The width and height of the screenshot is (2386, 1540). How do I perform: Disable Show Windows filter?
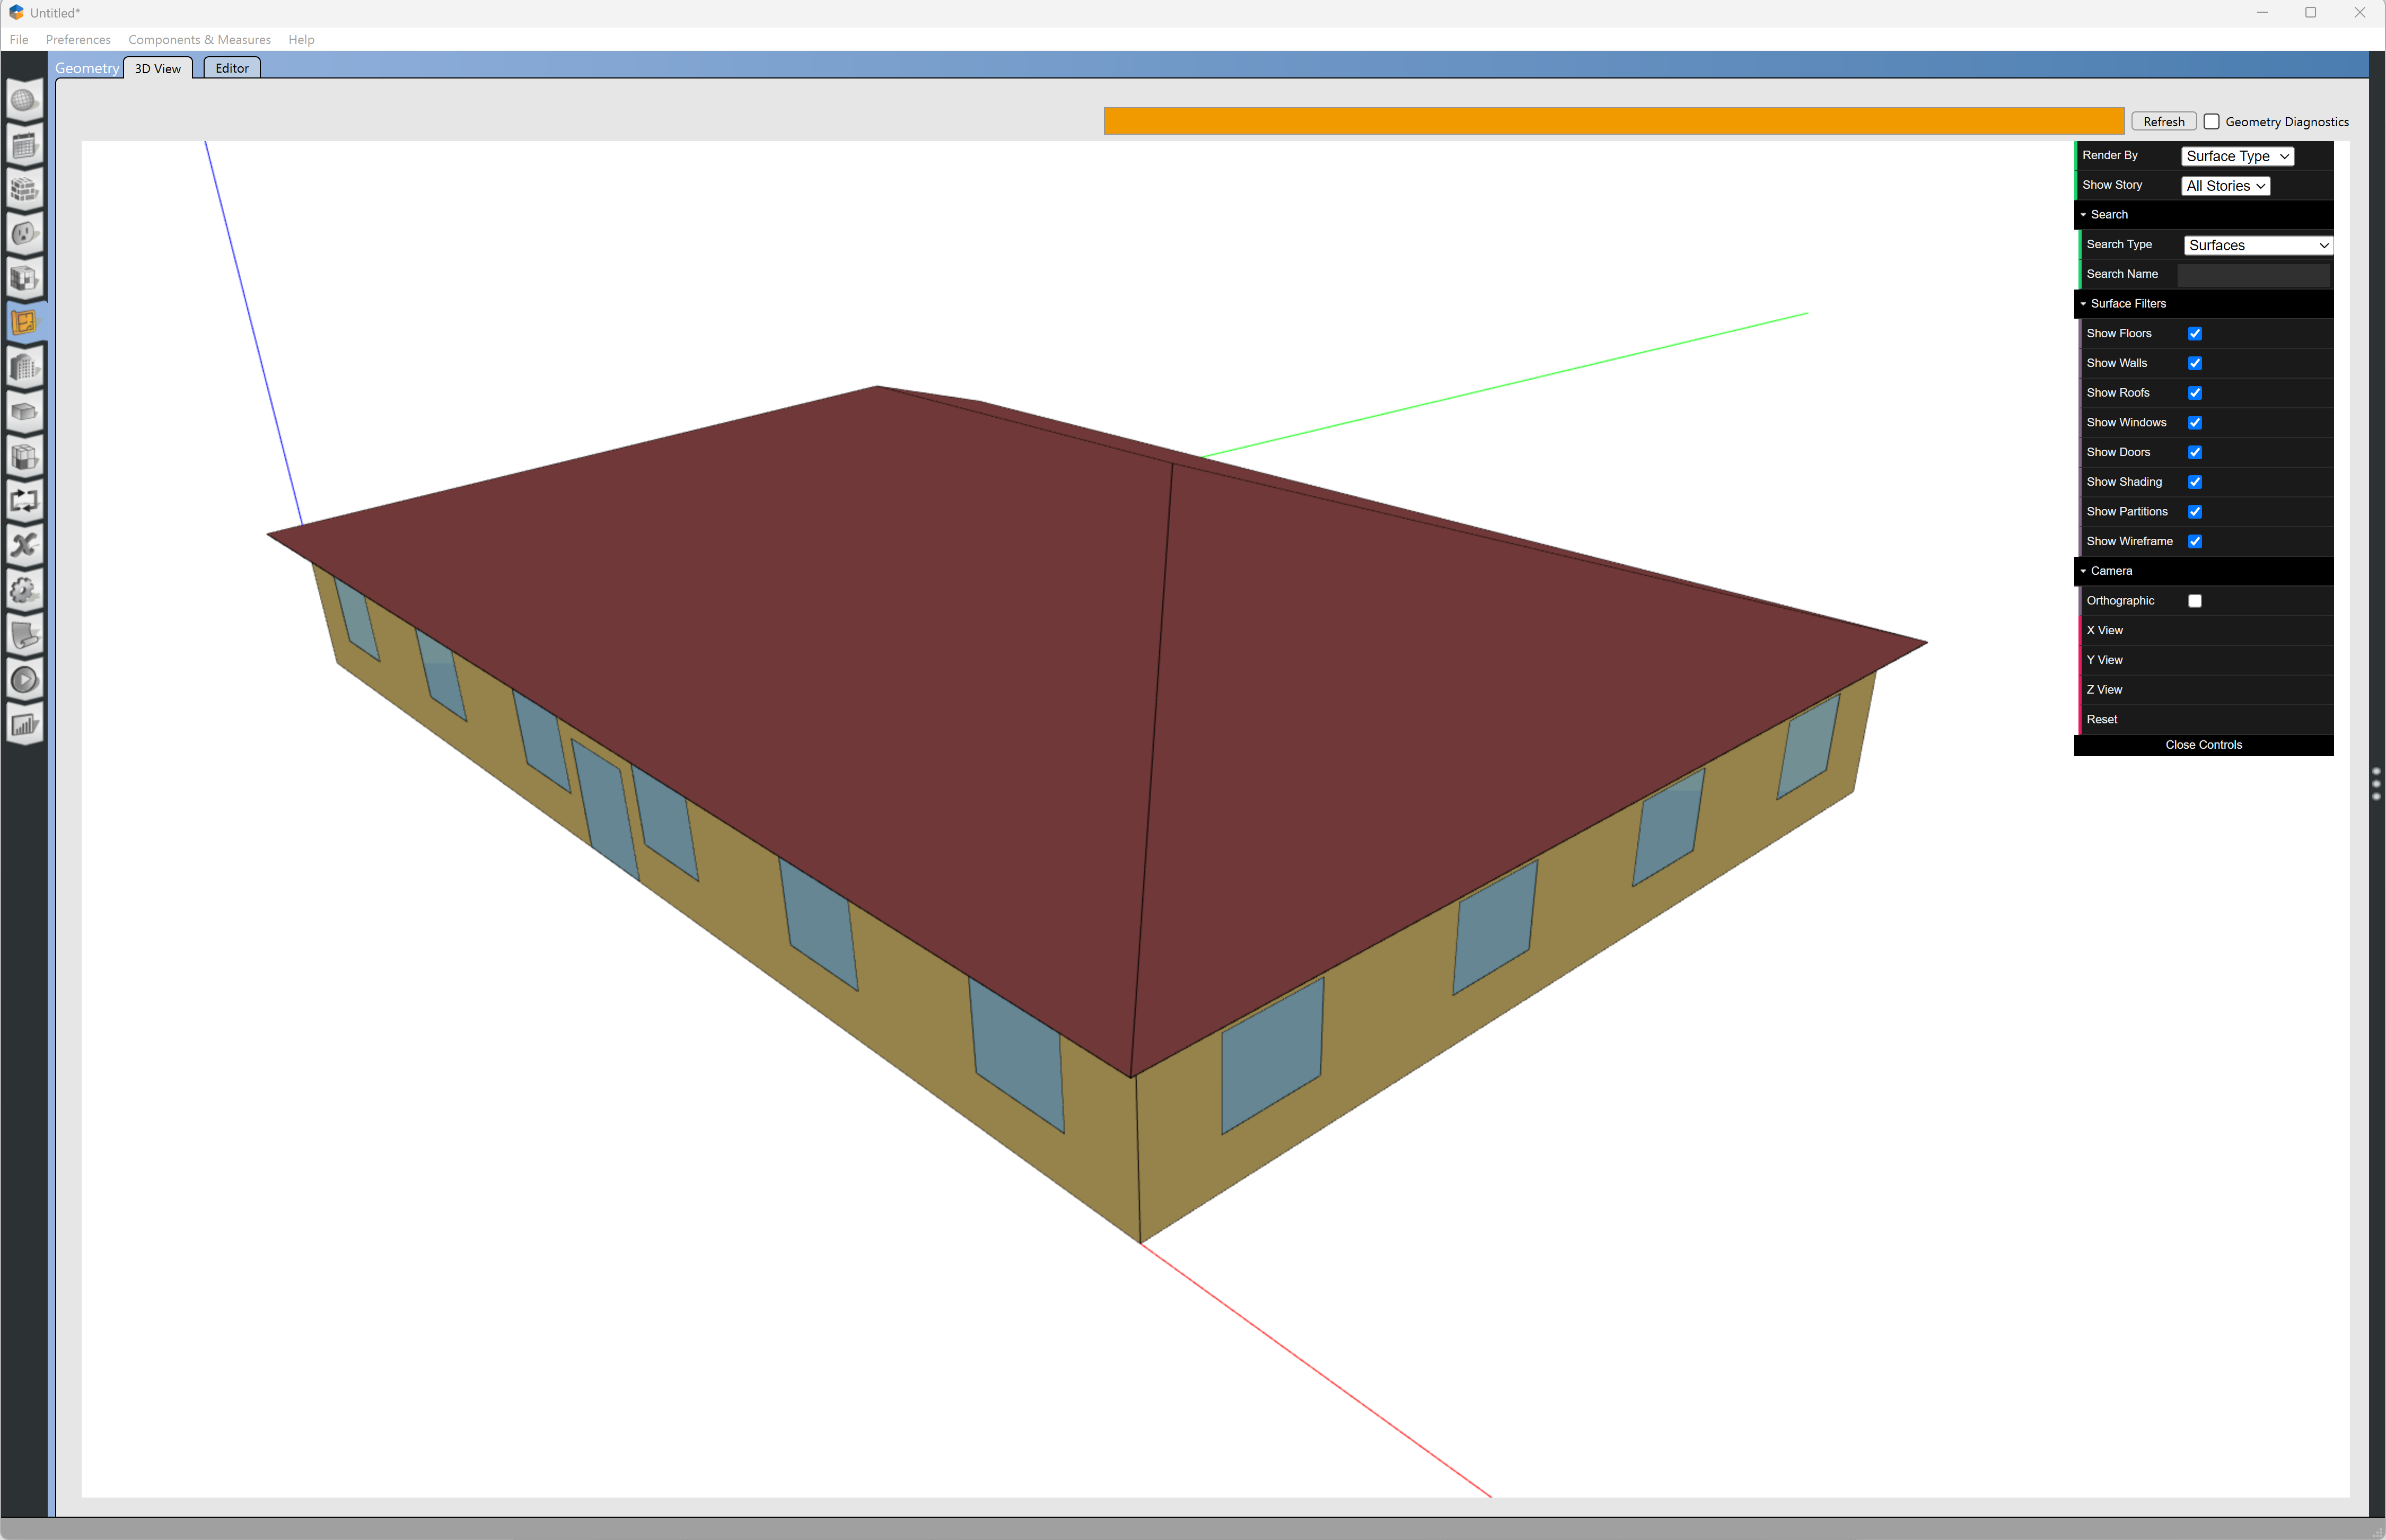(x=2194, y=423)
